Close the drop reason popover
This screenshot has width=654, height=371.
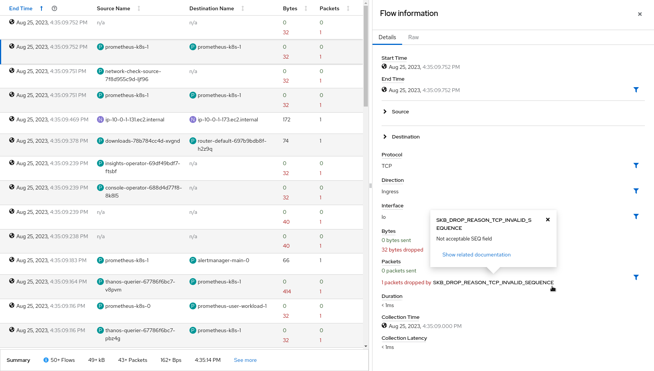(548, 220)
